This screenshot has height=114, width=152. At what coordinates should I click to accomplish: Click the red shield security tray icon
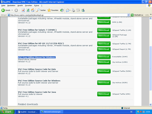[141, 112]
